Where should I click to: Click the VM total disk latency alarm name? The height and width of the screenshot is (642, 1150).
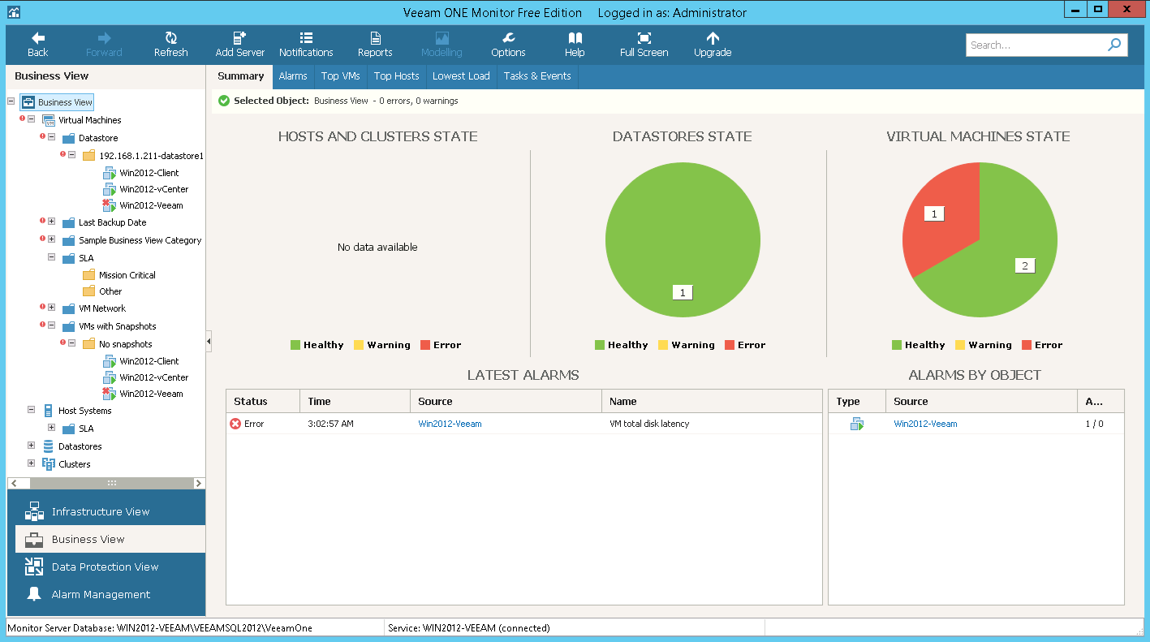649,424
